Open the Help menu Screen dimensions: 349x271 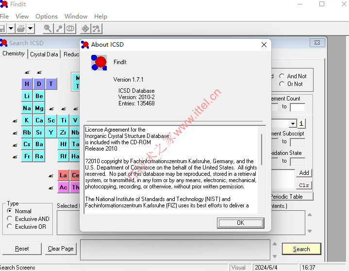click(x=100, y=16)
